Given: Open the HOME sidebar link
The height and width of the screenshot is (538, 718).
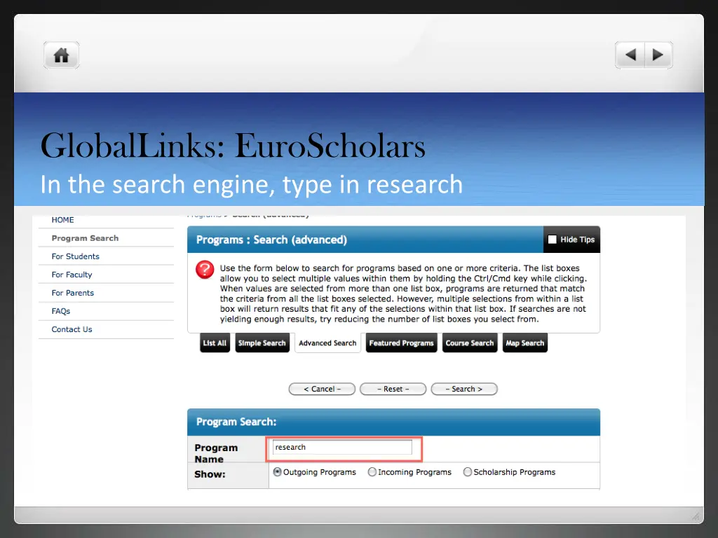Looking at the screenshot, I should 62,220.
